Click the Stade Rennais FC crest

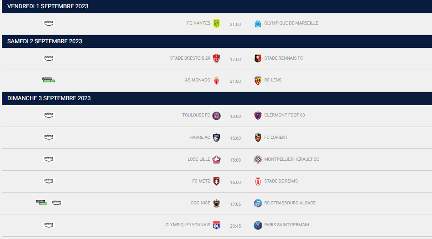click(x=258, y=58)
